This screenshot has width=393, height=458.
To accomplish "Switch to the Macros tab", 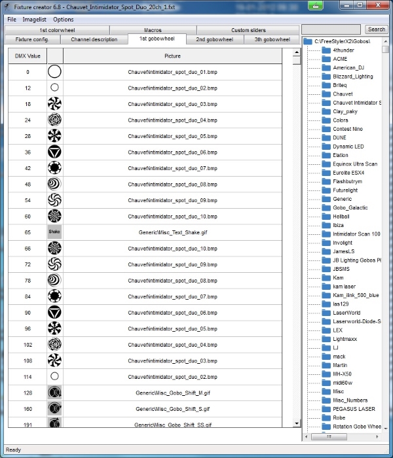I will [153, 30].
